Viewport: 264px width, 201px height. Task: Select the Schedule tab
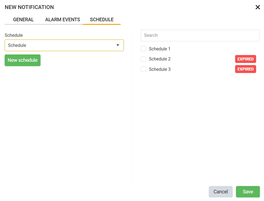point(102,20)
